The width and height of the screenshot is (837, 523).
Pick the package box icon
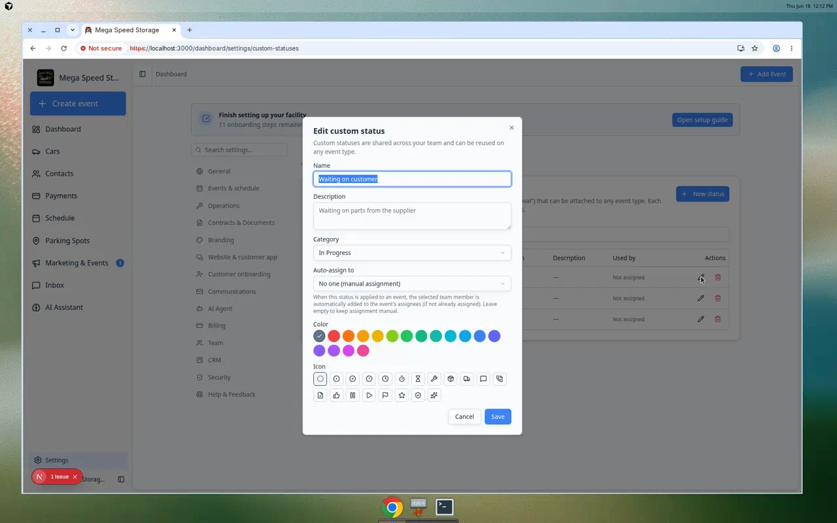coord(451,379)
